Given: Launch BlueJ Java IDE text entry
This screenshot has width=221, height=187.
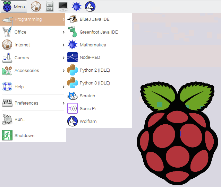Looking at the screenshot, I should click(95, 19).
